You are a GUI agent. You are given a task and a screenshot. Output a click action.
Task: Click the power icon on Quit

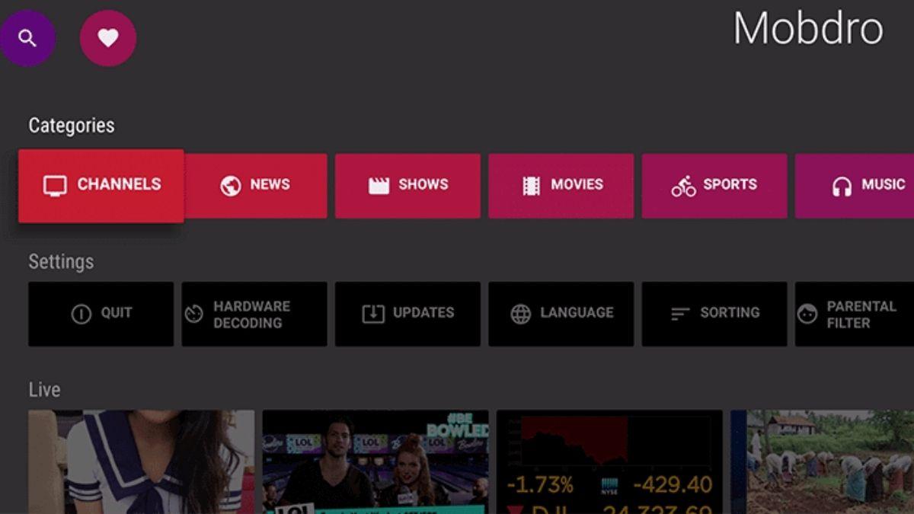pyautogui.click(x=81, y=314)
